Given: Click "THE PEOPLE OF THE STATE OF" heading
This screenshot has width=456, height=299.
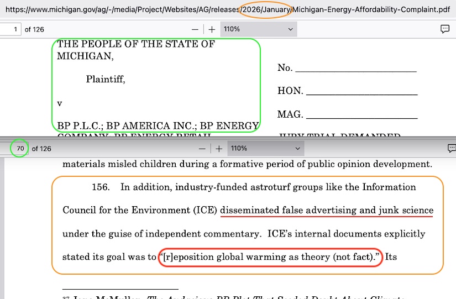Looking at the screenshot, I should 136,44.
